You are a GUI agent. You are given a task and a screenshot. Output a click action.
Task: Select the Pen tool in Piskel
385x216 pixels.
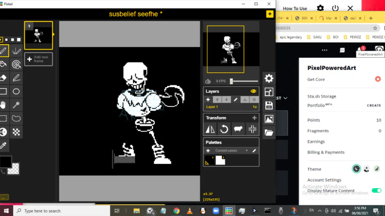(3, 51)
